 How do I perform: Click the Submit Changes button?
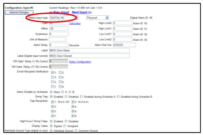pyautogui.click(x=19, y=12)
